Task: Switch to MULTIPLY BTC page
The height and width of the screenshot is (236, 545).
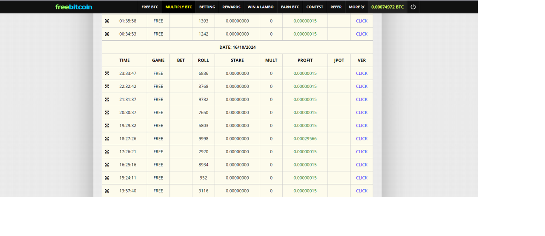Action: point(179,7)
